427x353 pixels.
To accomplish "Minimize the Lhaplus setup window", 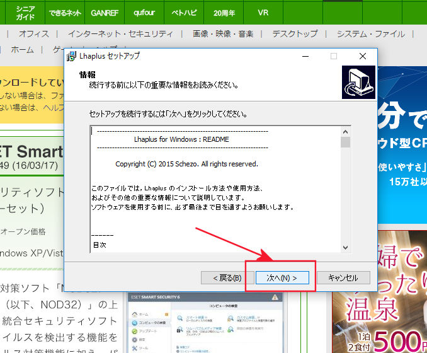I will coord(305,56).
